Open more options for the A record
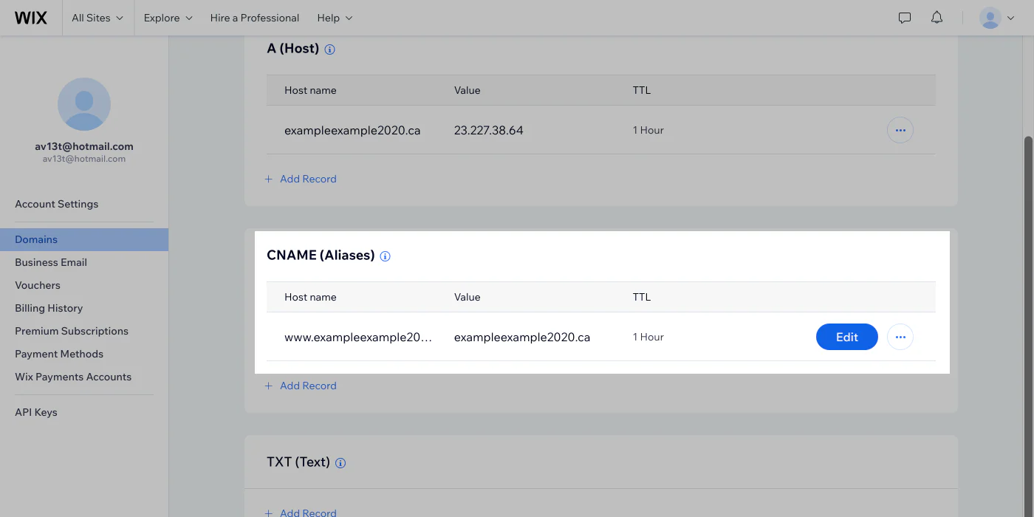Image resolution: width=1034 pixels, height=517 pixels. click(900, 130)
